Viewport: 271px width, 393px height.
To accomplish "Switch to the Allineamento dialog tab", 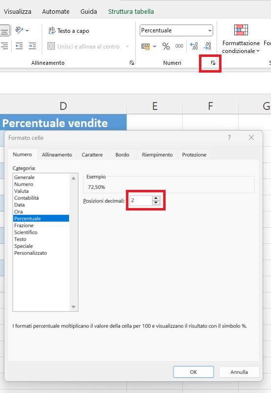I will pos(57,155).
